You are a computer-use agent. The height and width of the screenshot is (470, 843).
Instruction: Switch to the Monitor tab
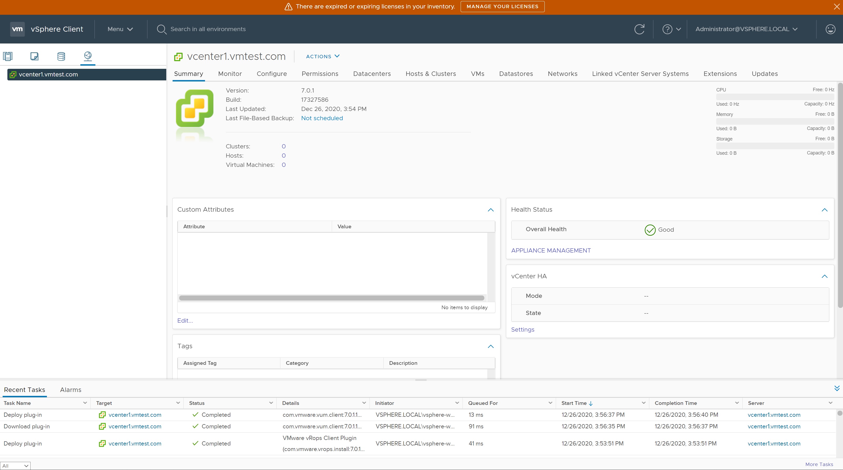[230, 74]
